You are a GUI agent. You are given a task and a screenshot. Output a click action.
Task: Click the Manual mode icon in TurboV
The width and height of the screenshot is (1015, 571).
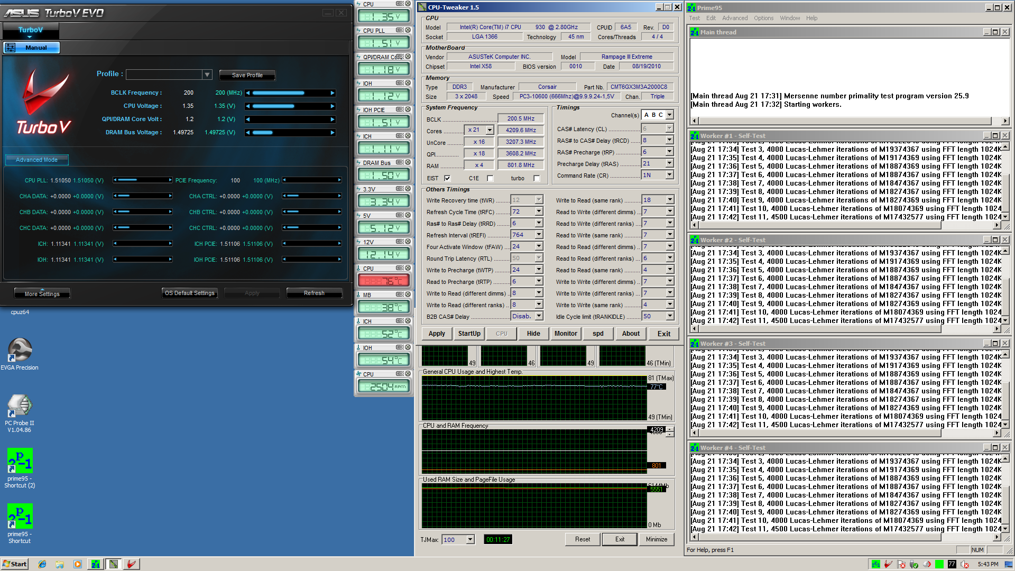click(x=10, y=48)
